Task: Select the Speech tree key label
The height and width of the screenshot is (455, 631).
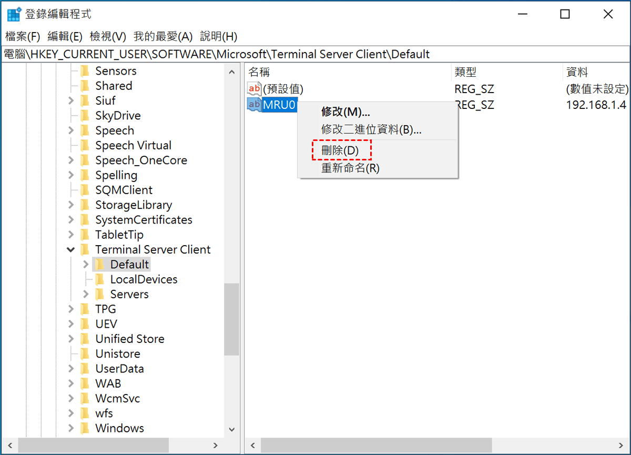Action: pos(115,130)
